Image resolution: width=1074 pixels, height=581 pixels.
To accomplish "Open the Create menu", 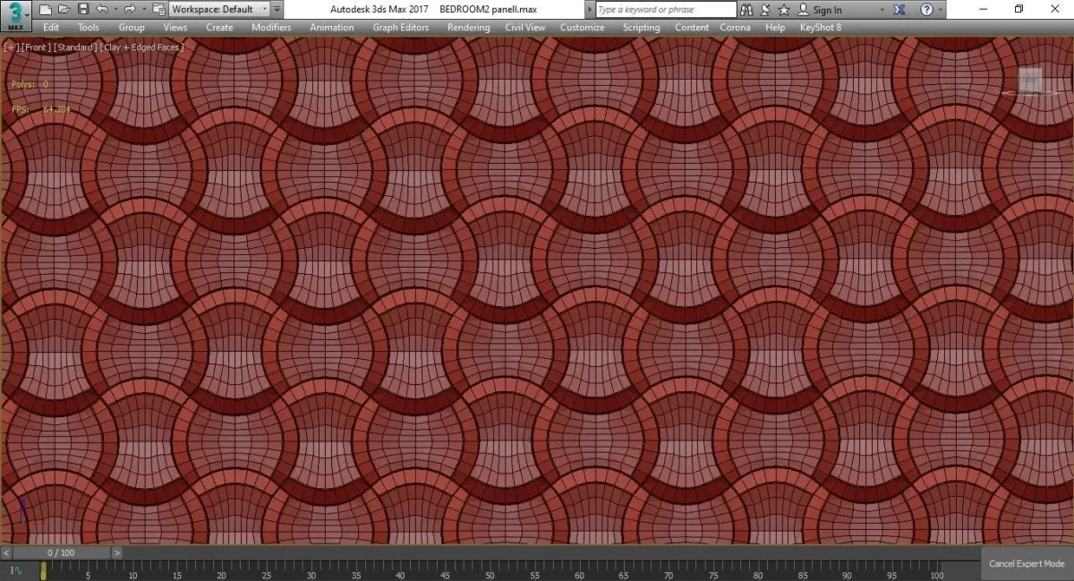I will [x=219, y=27].
